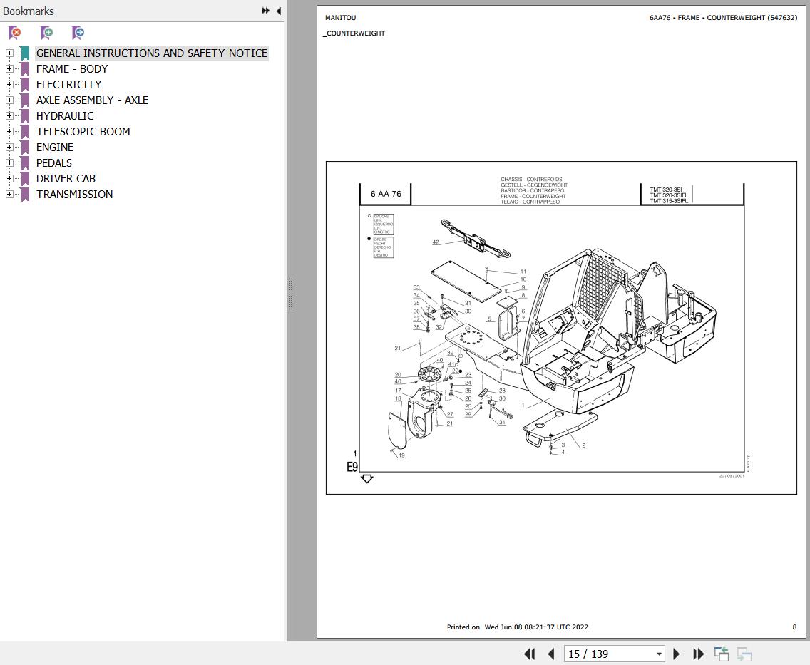Click the previous view icon in bottom toolbar
This screenshot has width=810, height=665.
pyautogui.click(x=721, y=654)
